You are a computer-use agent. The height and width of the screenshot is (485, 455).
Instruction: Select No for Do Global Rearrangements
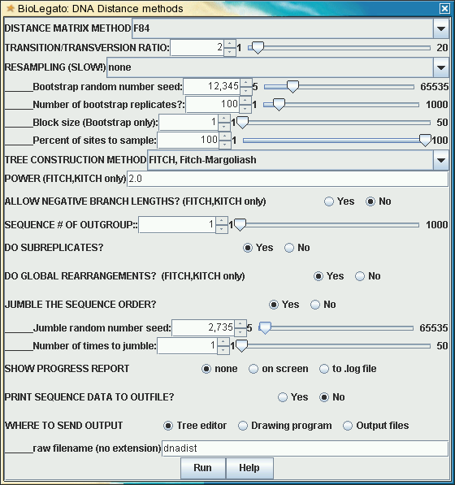point(368,276)
